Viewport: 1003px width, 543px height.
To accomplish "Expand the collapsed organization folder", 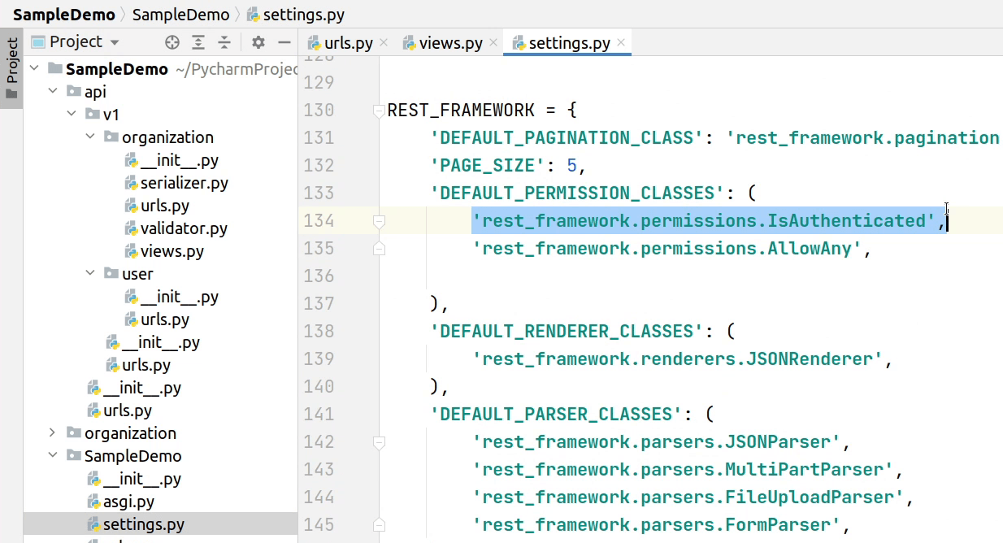I will tap(52, 432).
